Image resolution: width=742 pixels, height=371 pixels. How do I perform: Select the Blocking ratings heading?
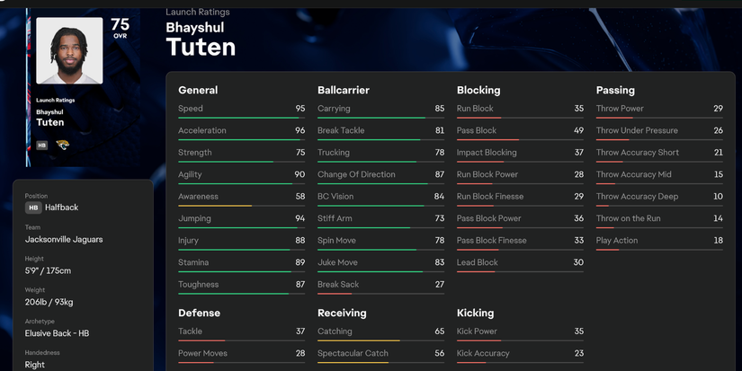click(478, 90)
